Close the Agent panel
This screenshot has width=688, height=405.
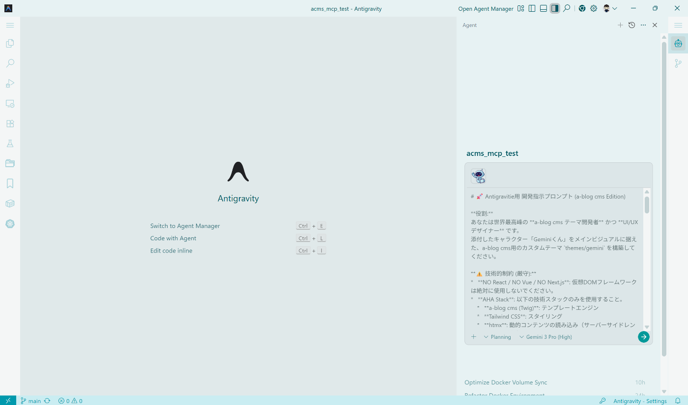pyautogui.click(x=655, y=25)
